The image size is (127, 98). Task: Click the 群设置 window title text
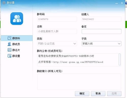pyautogui.click(x=11, y=3)
